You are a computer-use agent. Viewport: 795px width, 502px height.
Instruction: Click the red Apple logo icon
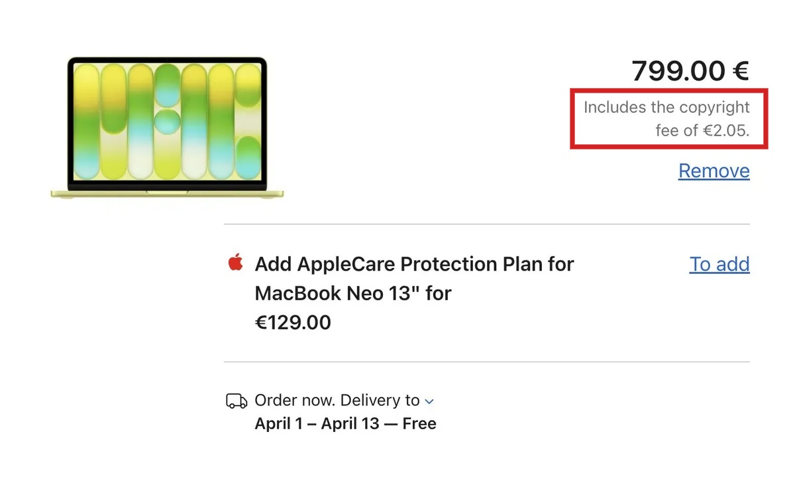pyautogui.click(x=235, y=263)
